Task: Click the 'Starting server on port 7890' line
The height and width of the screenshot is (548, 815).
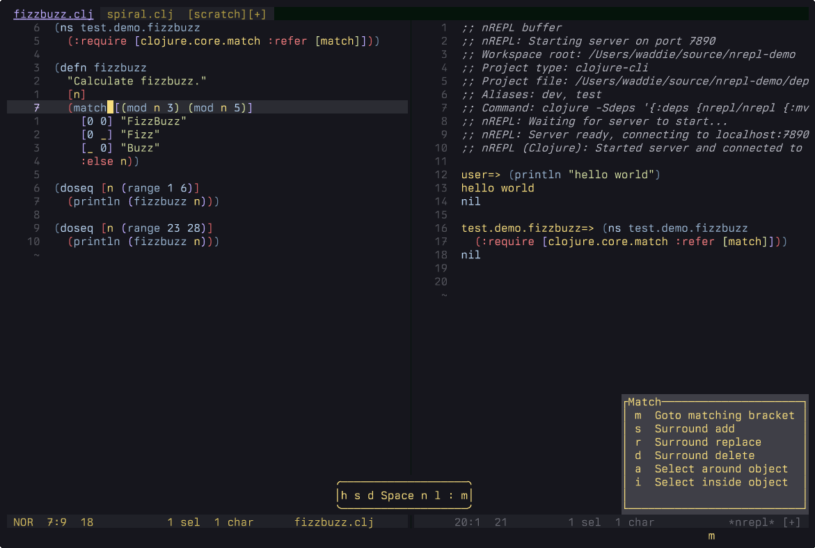Action: tap(588, 41)
